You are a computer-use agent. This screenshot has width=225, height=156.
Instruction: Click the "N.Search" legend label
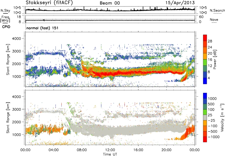coord(217,10)
